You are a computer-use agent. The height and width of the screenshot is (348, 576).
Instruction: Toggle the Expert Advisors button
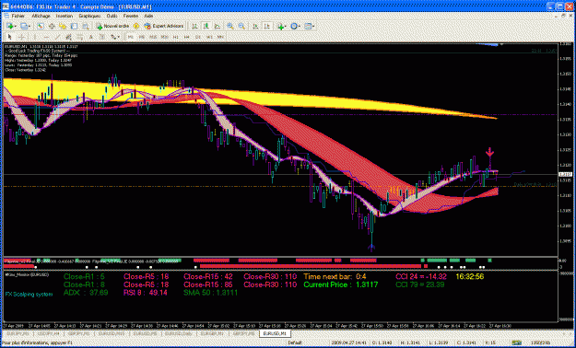[x=163, y=26]
